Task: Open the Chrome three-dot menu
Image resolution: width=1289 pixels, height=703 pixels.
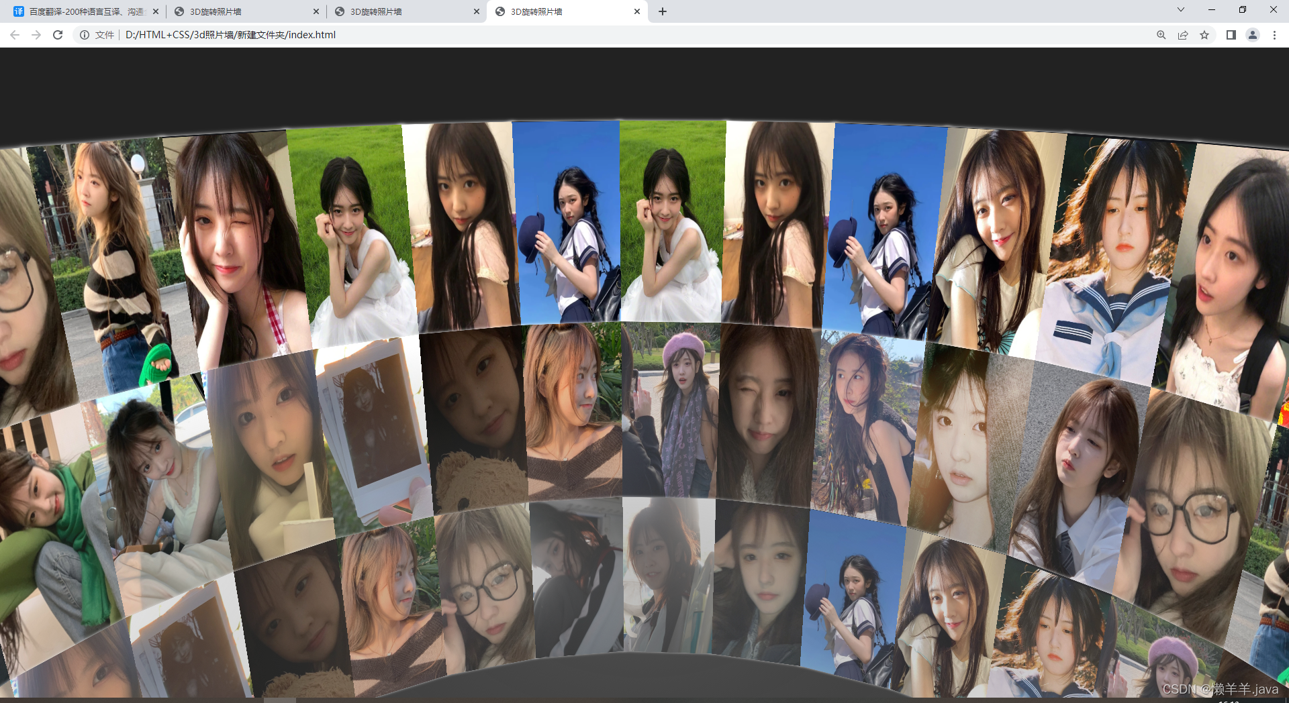Action: point(1274,35)
